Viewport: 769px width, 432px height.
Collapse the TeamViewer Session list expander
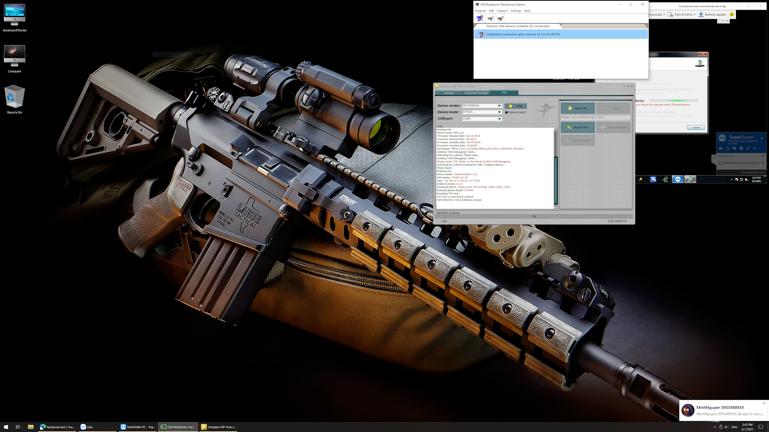[719, 156]
